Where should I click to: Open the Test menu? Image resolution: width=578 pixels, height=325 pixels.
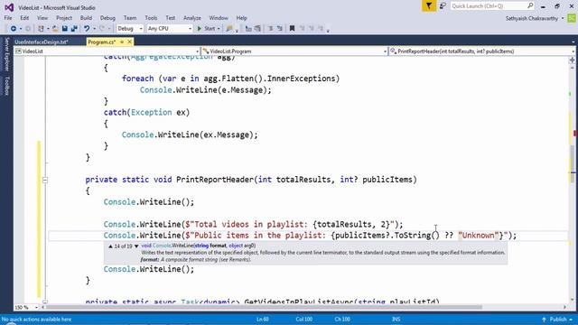coord(171,18)
